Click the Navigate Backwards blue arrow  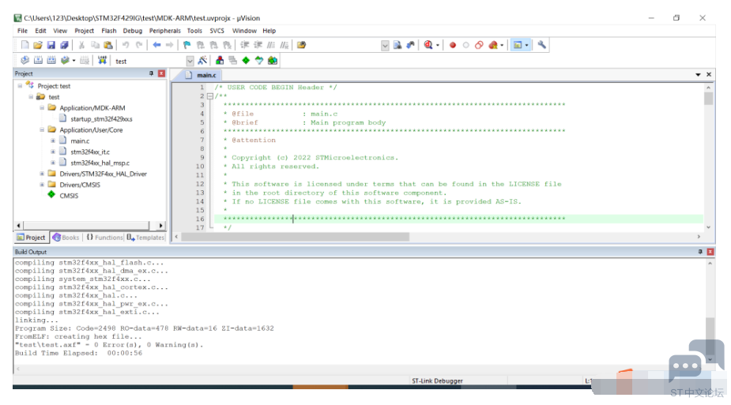click(x=156, y=45)
